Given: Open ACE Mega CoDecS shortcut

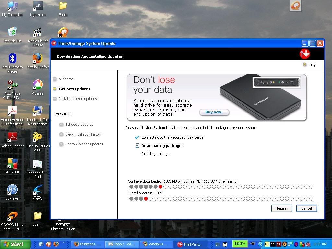Looking at the screenshot, I should (13, 90).
